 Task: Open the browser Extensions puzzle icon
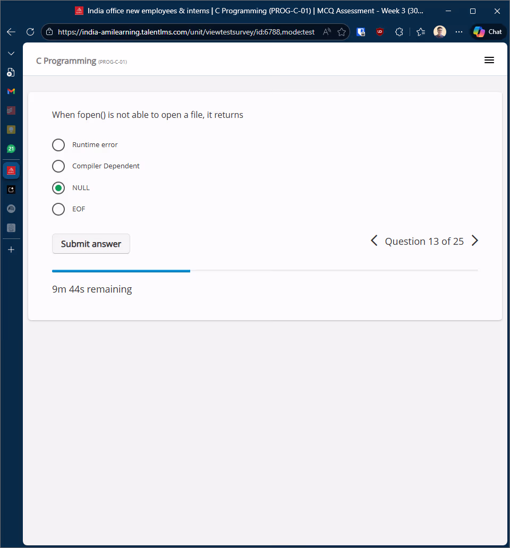pos(399,32)
